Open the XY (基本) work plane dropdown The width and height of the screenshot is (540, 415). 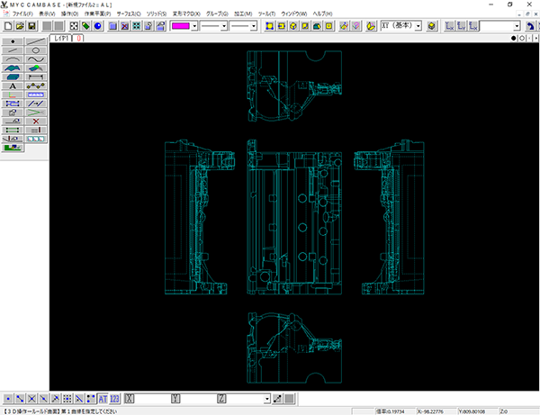[418, 26]
